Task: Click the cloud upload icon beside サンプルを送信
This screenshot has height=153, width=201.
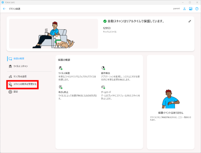Action: point(10,76)
